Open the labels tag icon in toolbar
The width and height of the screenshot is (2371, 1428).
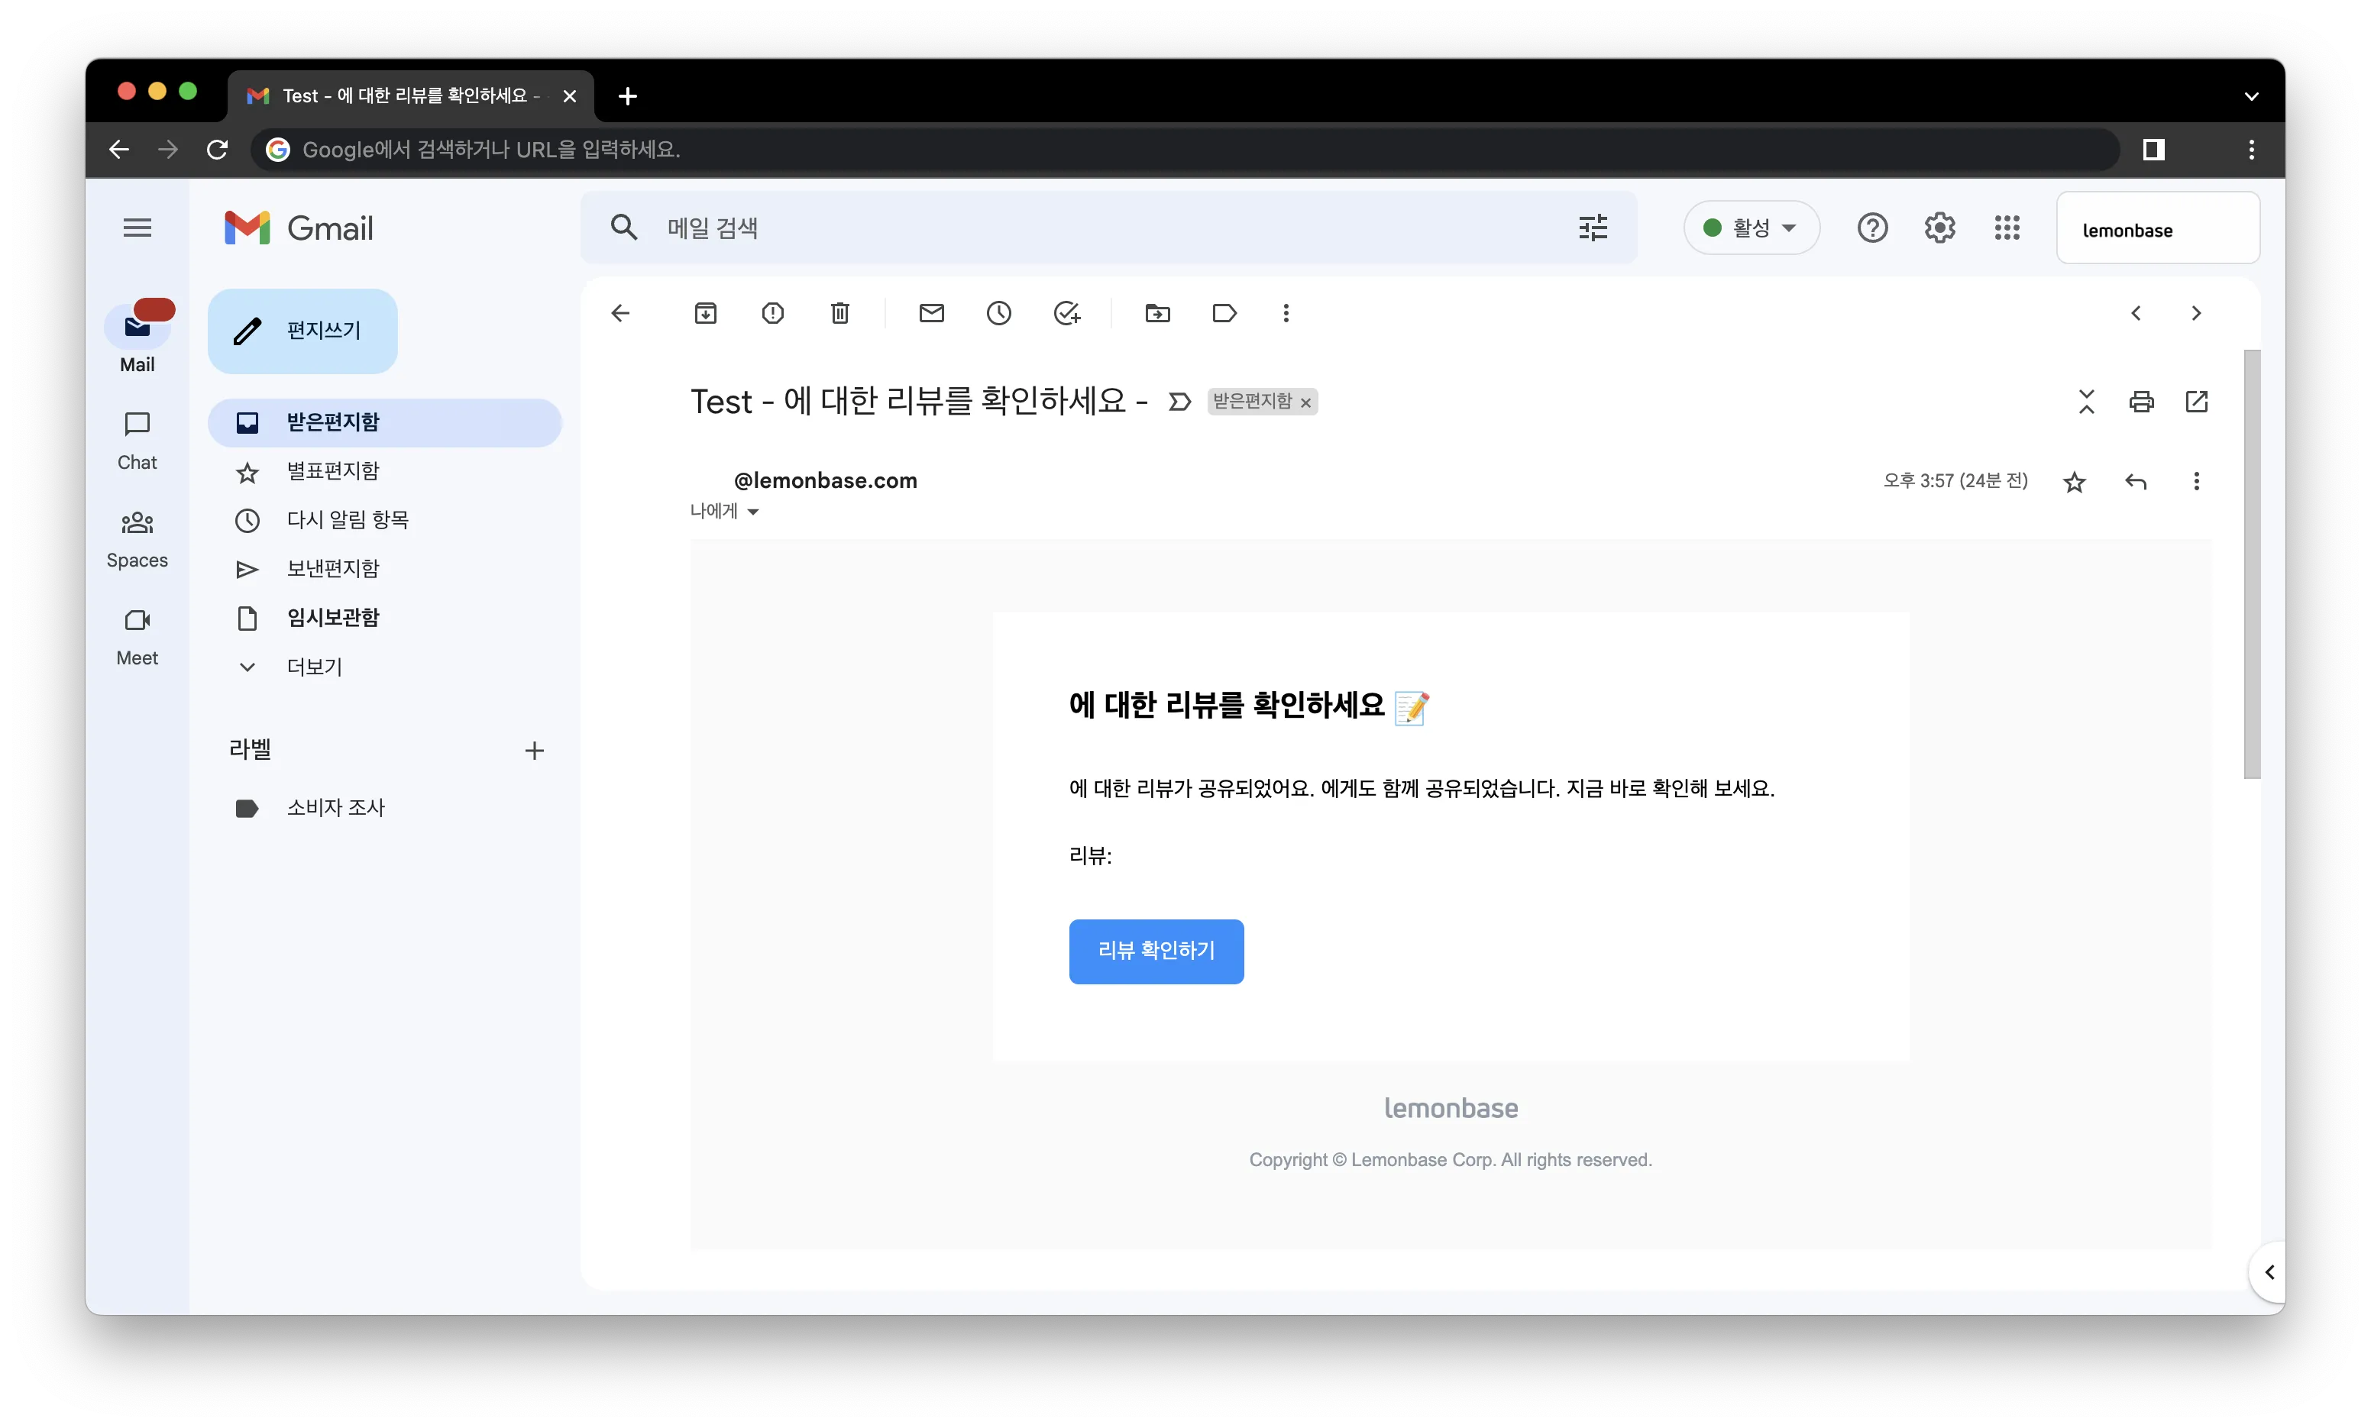click(x=1224, y=313)
